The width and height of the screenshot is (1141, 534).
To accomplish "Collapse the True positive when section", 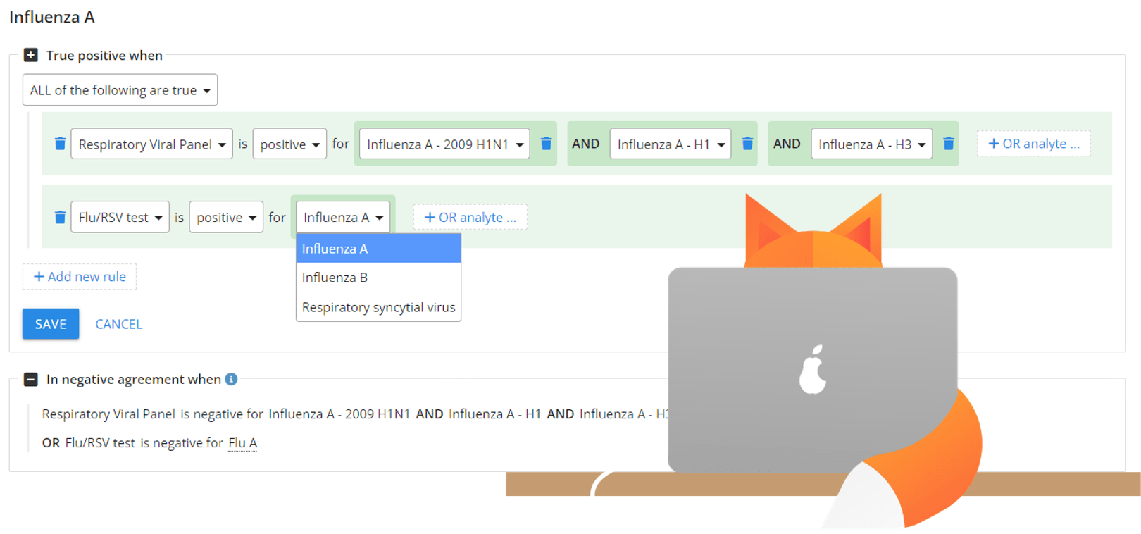I will pos(31,55).
